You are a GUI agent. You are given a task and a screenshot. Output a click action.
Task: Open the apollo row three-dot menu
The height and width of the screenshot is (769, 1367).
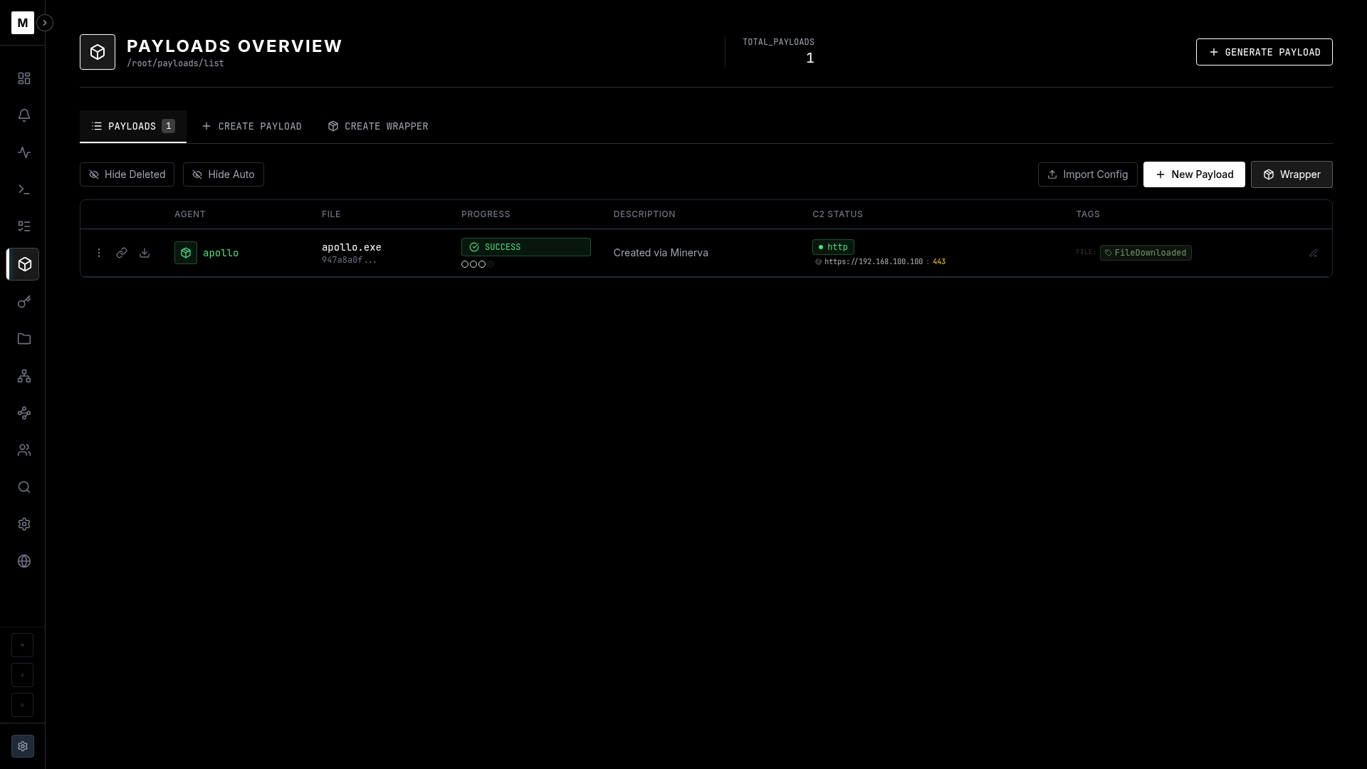click(99, 253)
